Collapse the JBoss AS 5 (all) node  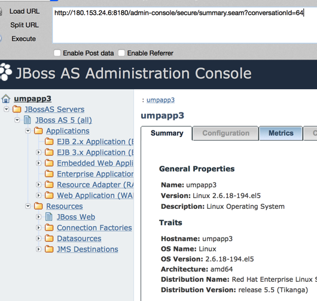[17, 120]
